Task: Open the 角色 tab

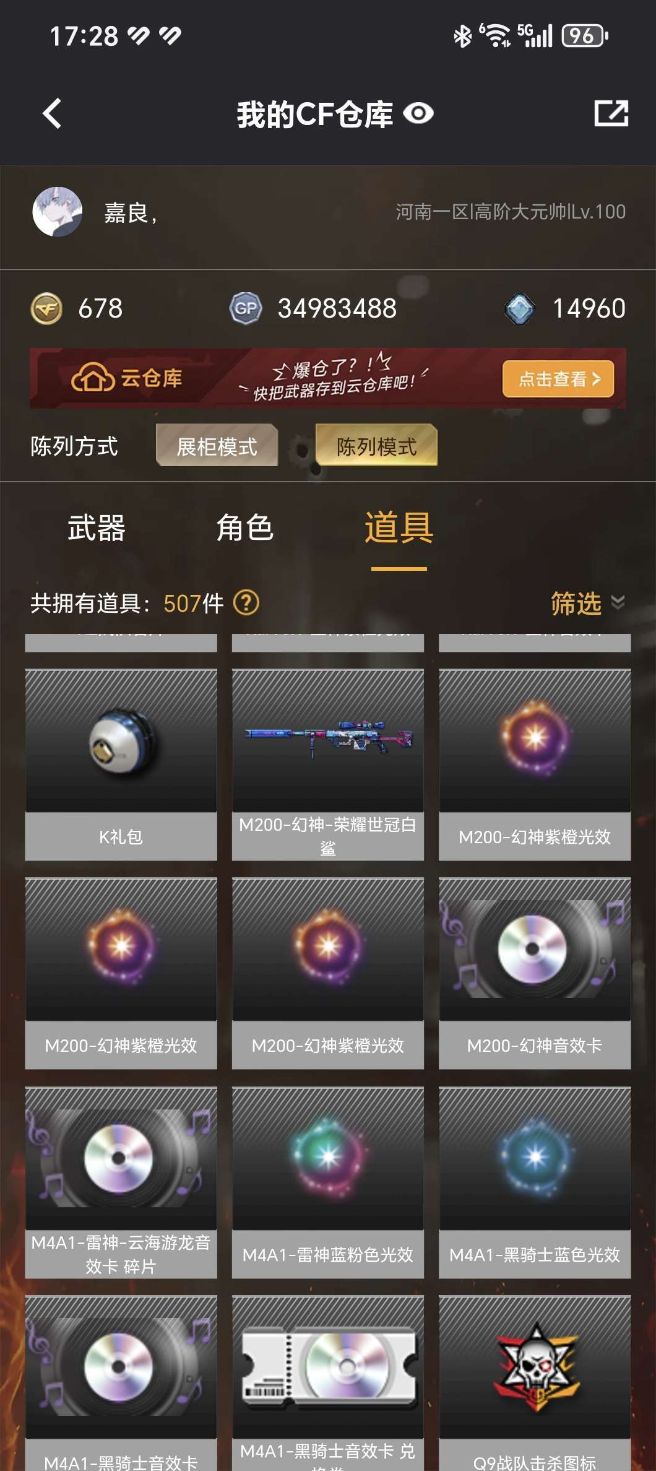Action: pos(244,528)
